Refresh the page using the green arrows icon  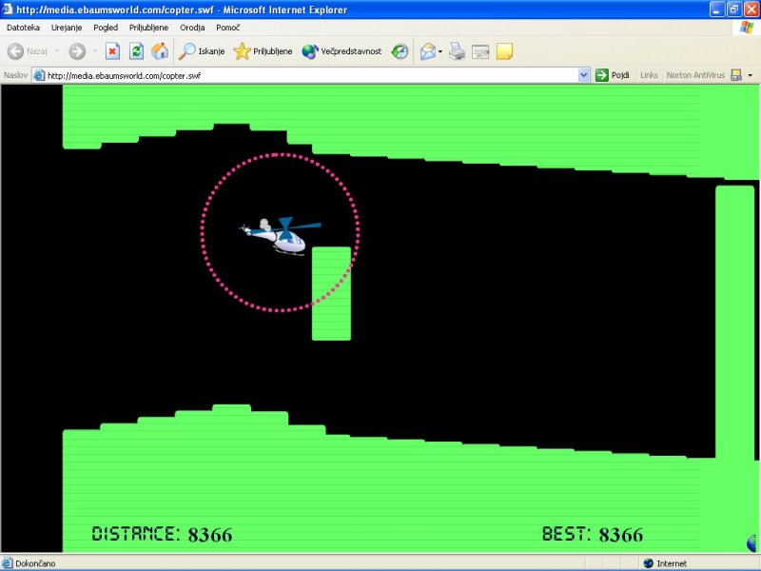click(136, 51)
